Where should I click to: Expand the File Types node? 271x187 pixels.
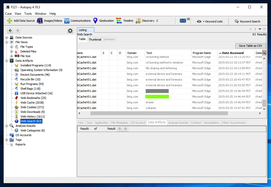(11, 47)
